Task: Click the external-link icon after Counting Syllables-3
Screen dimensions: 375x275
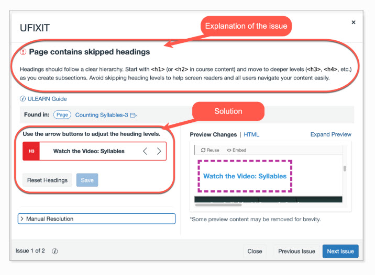Action: (x=133, y=116)
